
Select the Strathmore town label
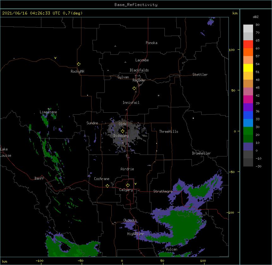point(163,191)
